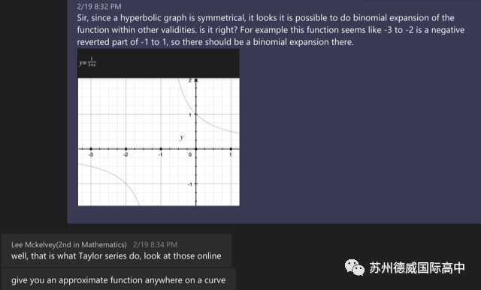Click the point at -1 on x-axis
The height and width of the screenshot is (290, 481).
click(161, 149)
